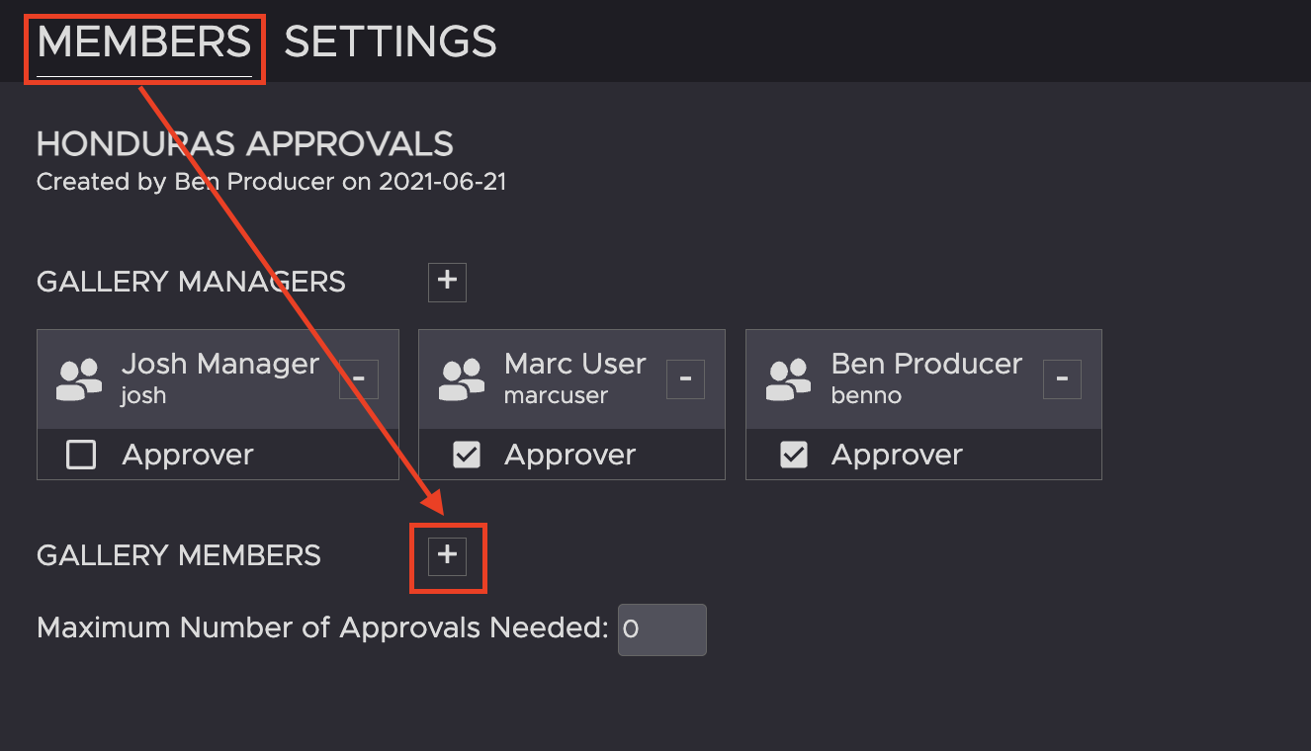Switch to the Members tab
Image resolution: width=1311 pixels, height=751 pixels.
pyautogui.click(x=144, y=42)
